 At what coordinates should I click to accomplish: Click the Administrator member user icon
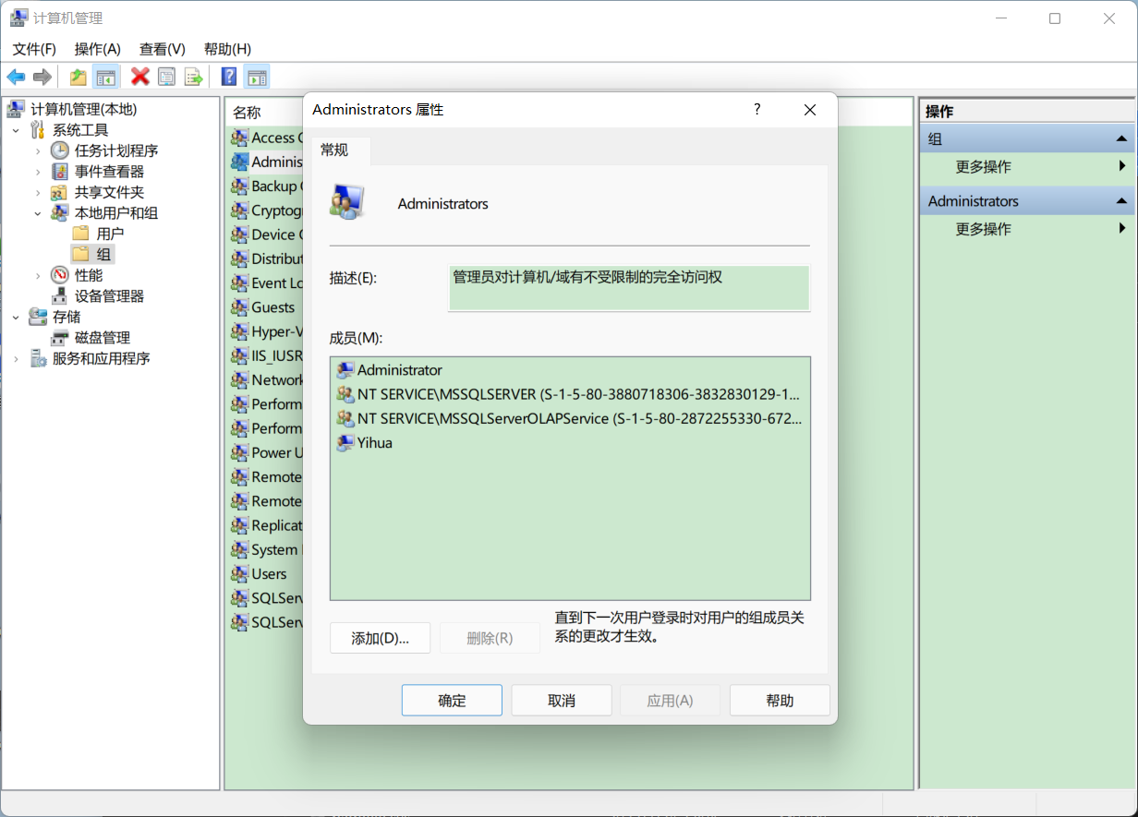345,370
